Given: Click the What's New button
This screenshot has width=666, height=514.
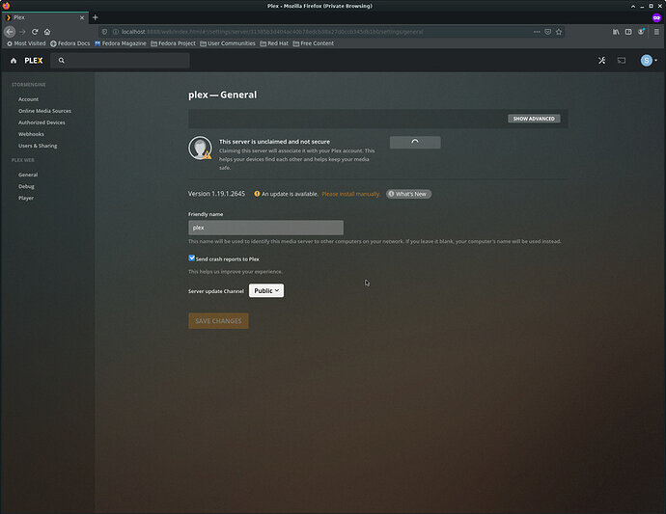Looking at the screenshot, I should point(408,194).
